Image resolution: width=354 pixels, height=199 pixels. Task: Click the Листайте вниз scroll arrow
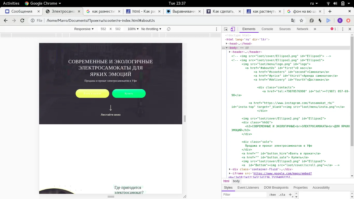(111, 108)
